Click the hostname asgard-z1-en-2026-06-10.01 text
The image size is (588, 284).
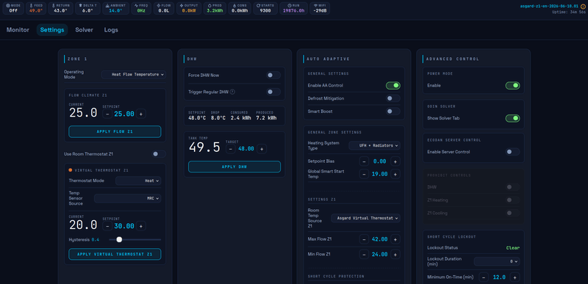tap(549, 7)
